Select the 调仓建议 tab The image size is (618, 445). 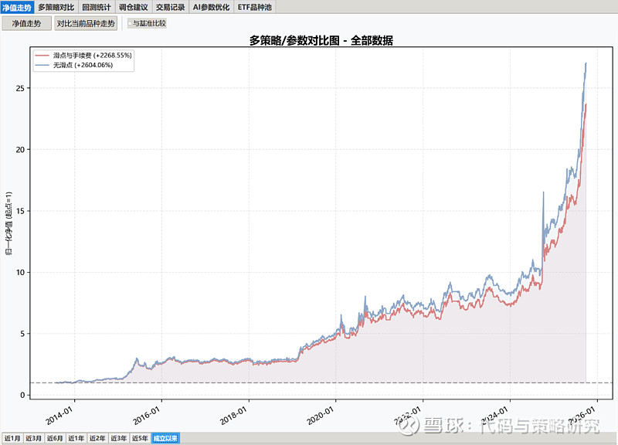coord(133,6)
